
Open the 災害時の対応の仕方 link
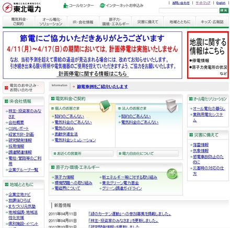pyautogui.click(x=208, y=171)
